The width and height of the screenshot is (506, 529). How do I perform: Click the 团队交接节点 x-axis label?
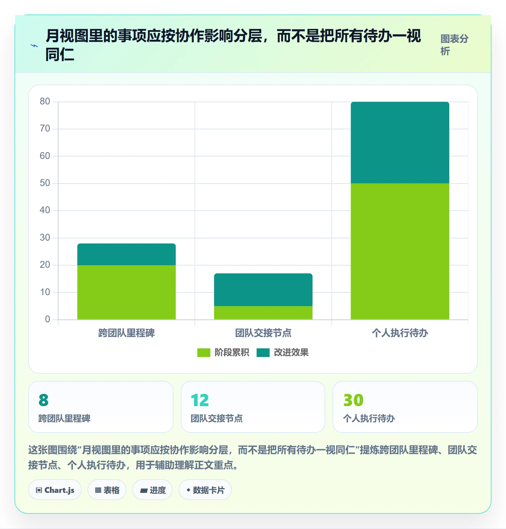click(263, 333)
